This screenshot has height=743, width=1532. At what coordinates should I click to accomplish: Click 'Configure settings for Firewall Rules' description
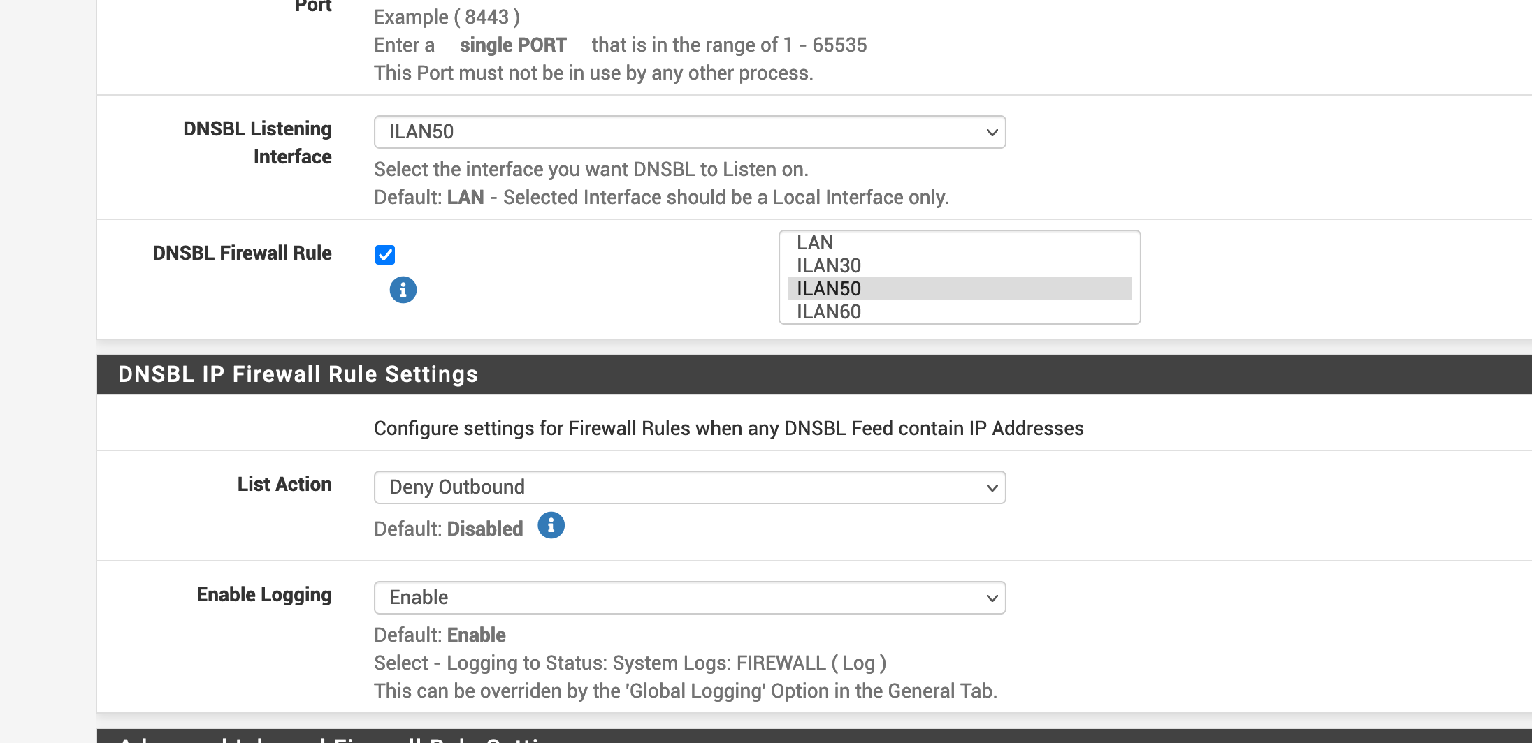[728, 428]
